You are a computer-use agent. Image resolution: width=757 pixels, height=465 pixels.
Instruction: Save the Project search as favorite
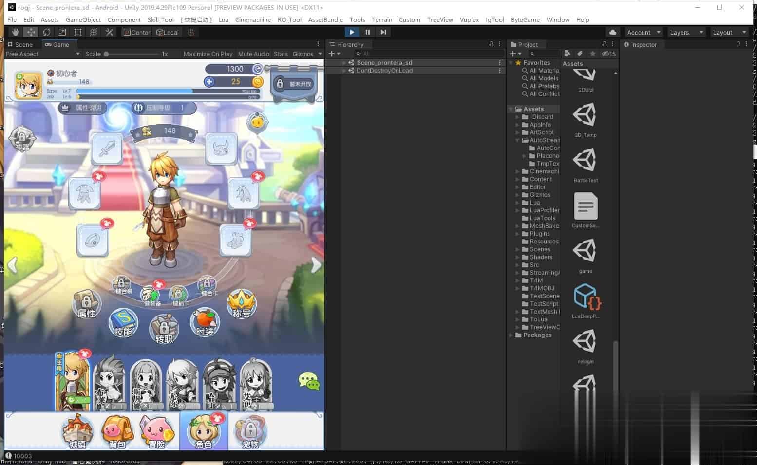click(593, 54)
